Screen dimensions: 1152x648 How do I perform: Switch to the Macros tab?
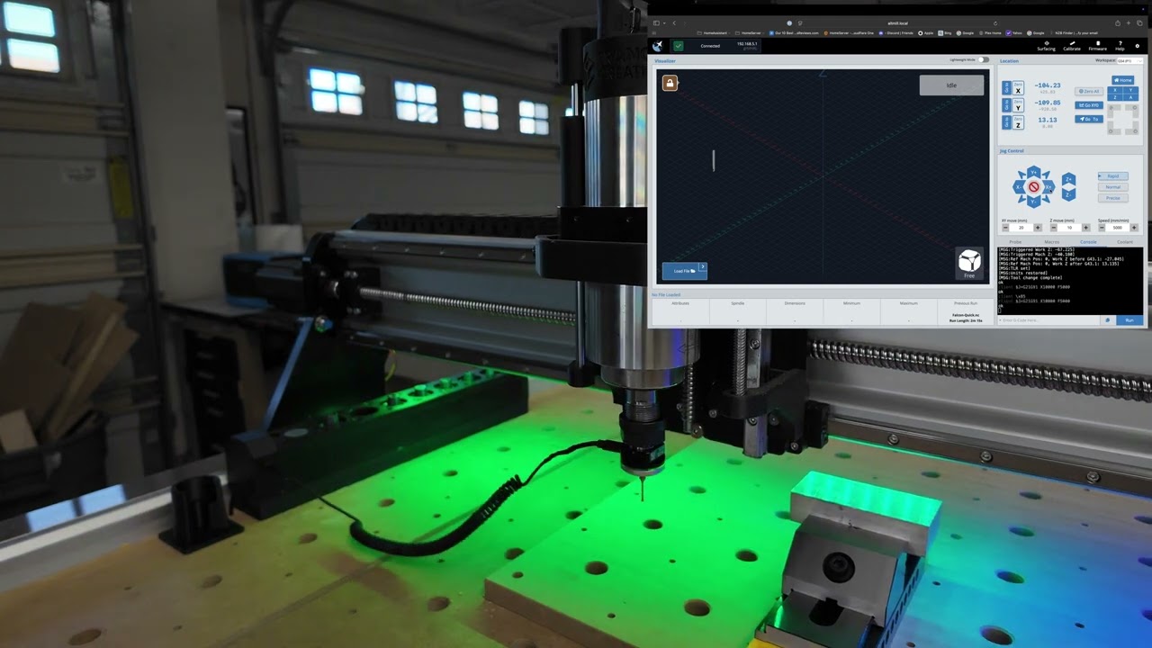[x=1051, y=241]
